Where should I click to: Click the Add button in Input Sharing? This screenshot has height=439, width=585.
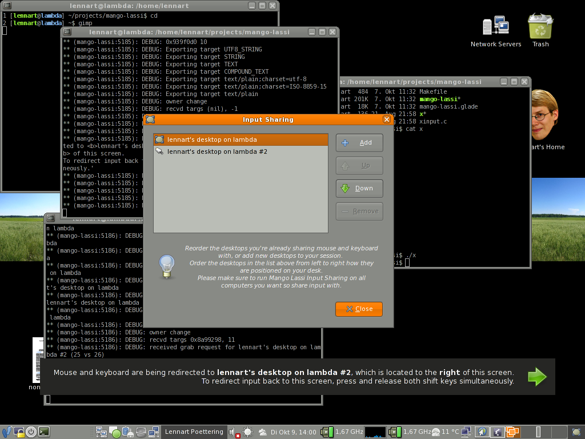point(359,142)
